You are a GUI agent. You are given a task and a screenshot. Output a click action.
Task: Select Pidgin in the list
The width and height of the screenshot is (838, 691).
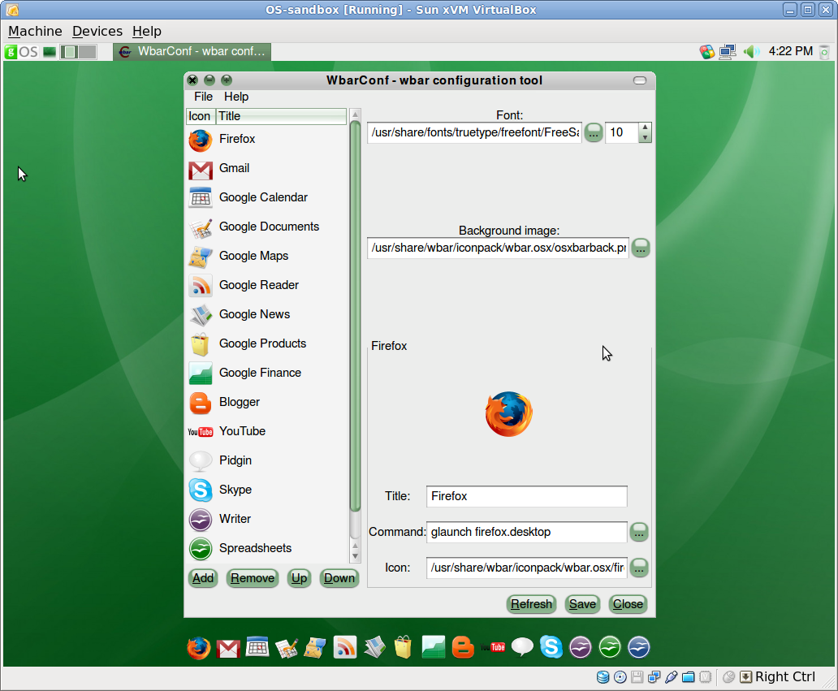point(266,460)
